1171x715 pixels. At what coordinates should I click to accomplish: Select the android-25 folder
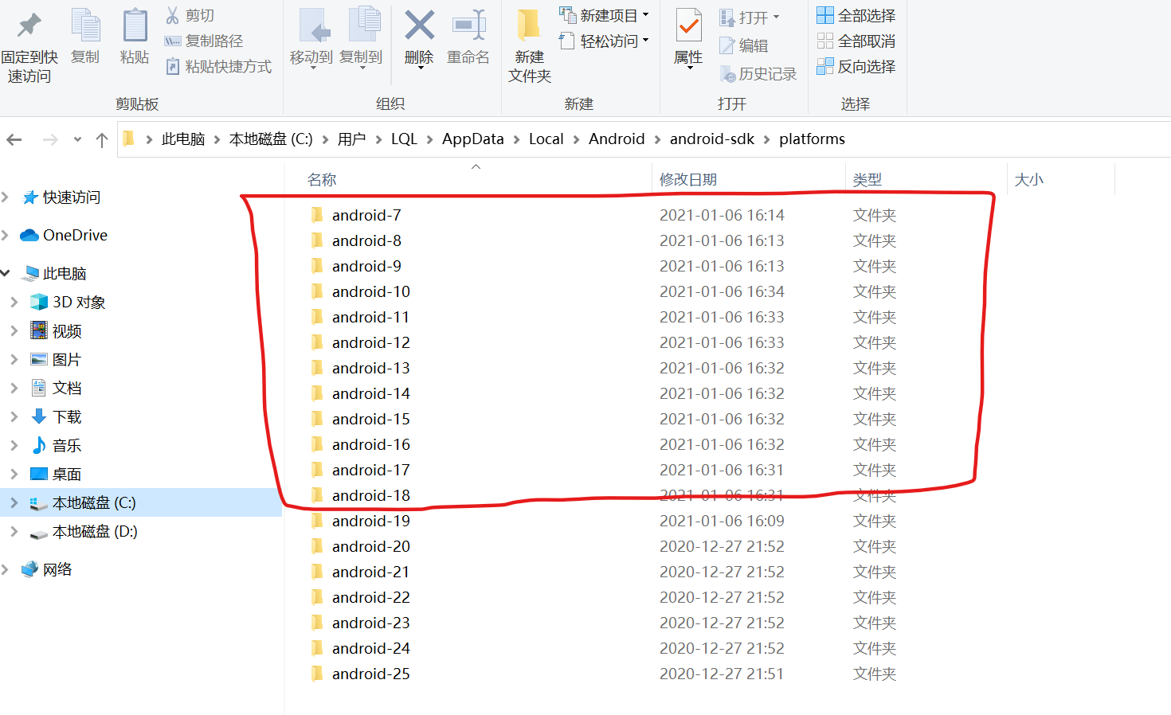[371, 674]
